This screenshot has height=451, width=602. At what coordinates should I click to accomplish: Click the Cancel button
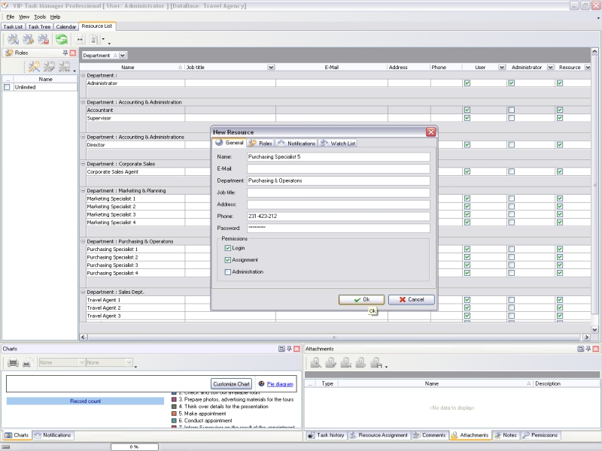pos(411,299)
